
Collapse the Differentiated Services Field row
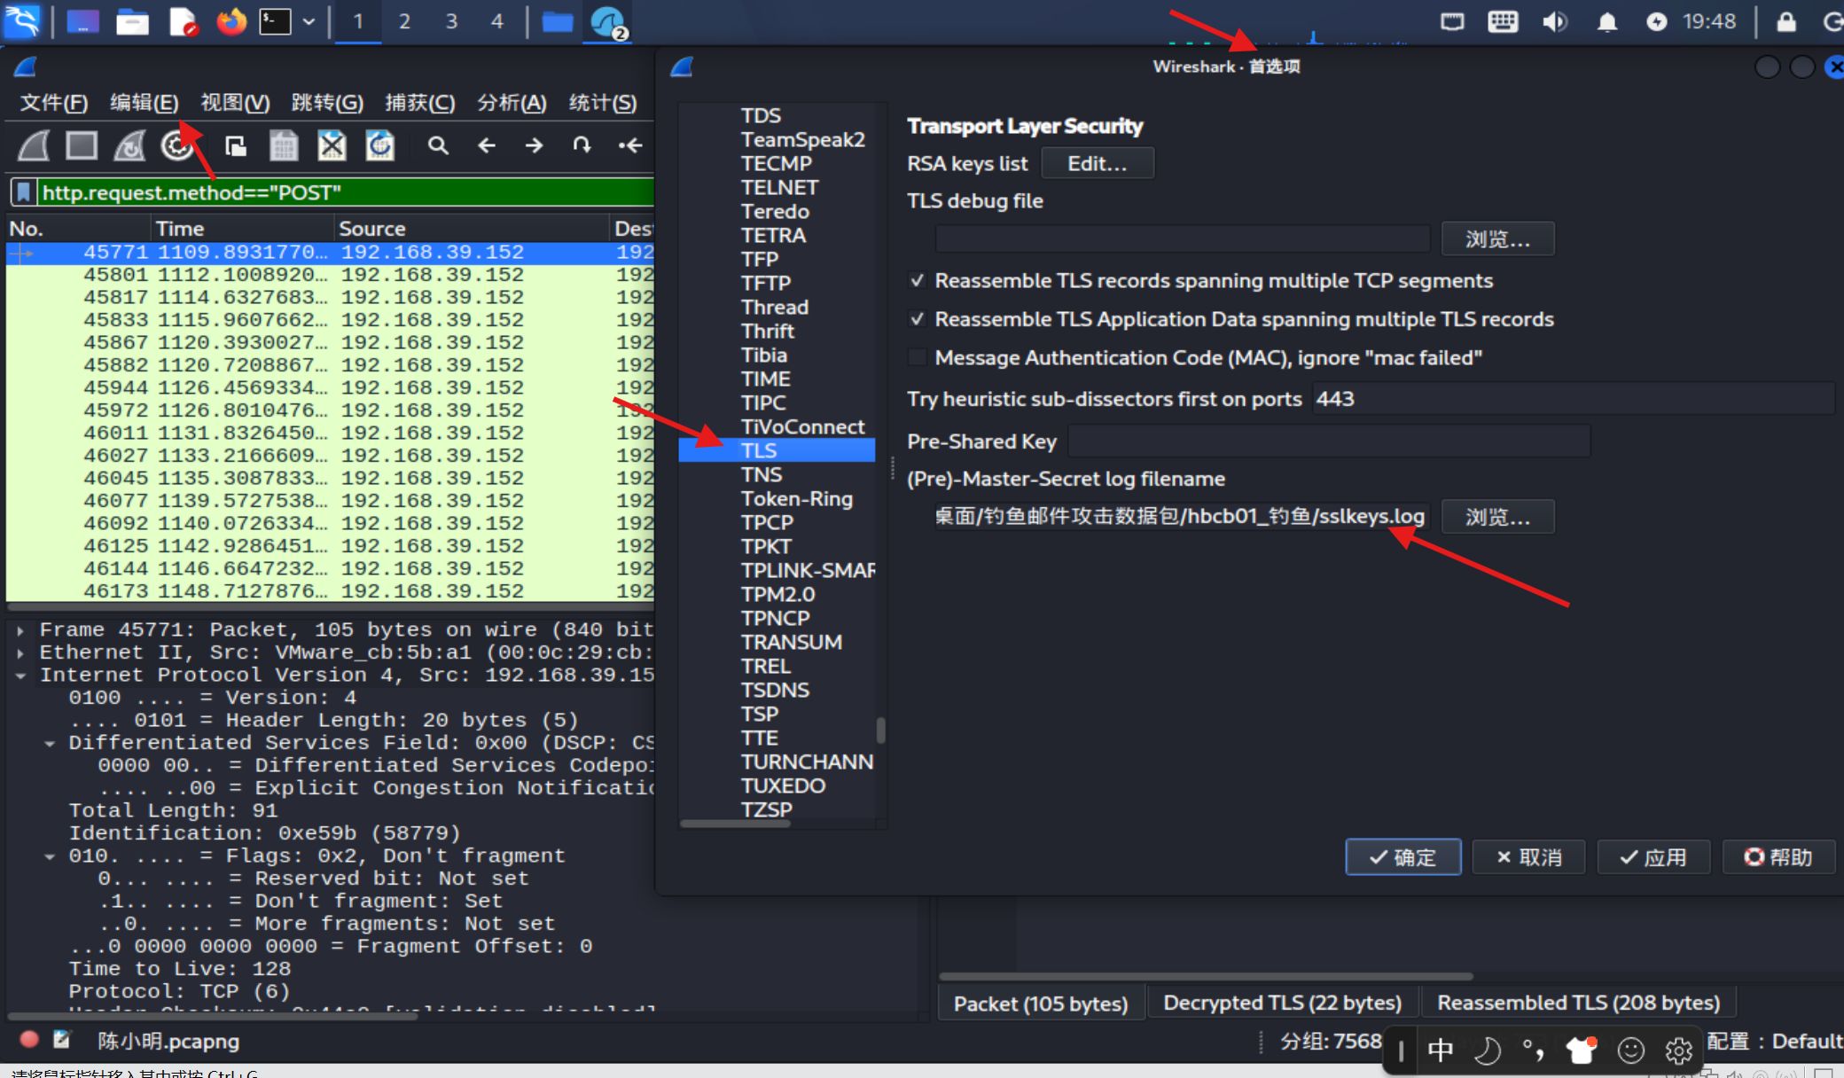pyautogui.click(x=50, y=744)
